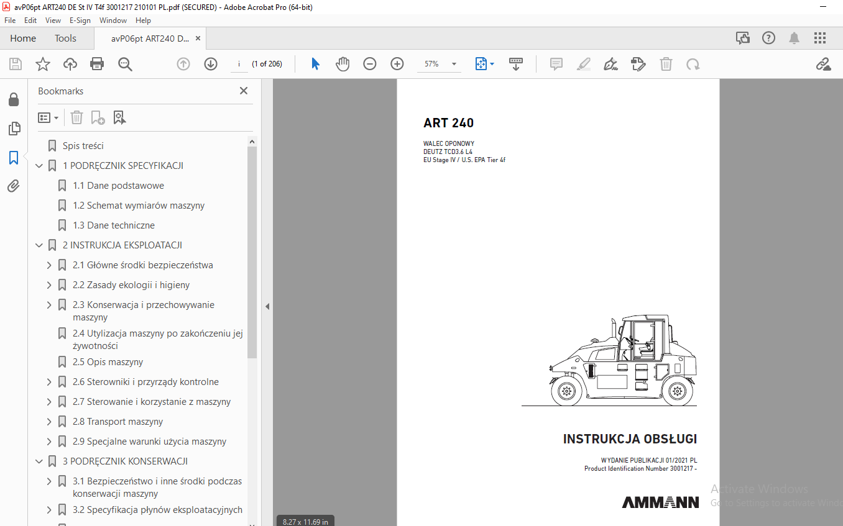
Task: Collapse 1 PODRĘCZNIK SPECYFIKACJI section
Action: click(40, 166)
